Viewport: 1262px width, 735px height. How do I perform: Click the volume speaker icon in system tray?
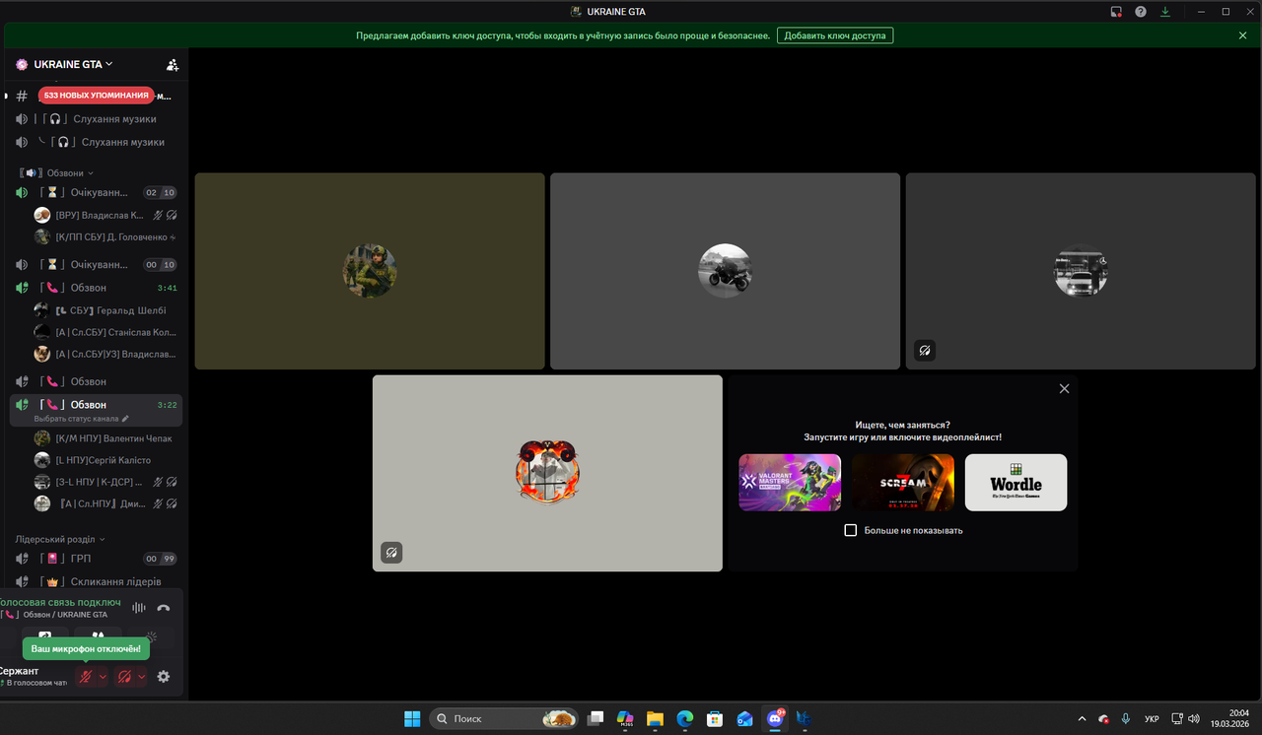[1195, 719]
